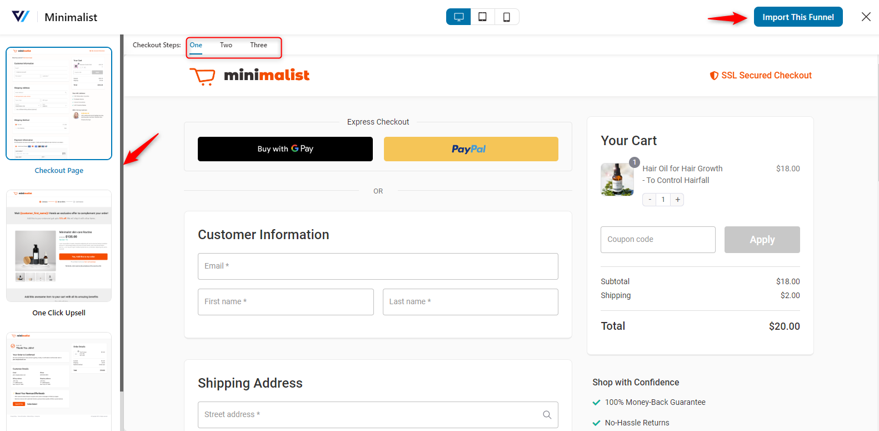Click the Street address field
Screen dimensions: 879x431
pyautogui.click(x=378, y=415)
